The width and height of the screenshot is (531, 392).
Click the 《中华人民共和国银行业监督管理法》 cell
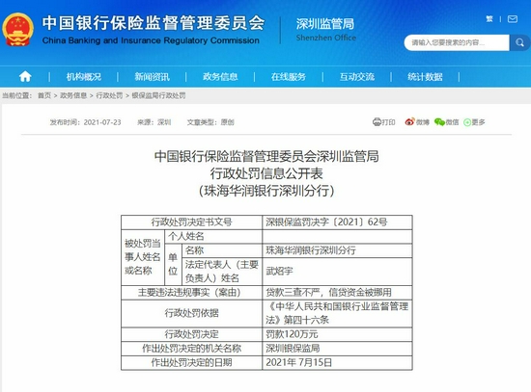[337, 313]
